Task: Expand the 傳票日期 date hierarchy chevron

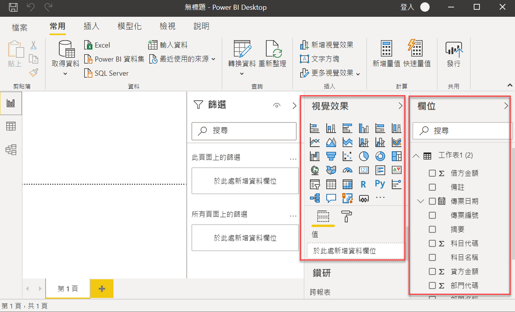Action: pos(420,201)
